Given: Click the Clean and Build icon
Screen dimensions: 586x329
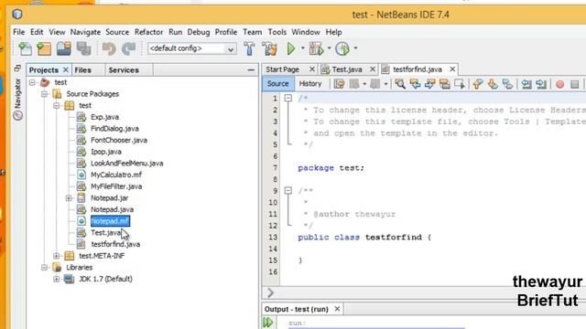Looking at the screenshot, I should 269,48.
